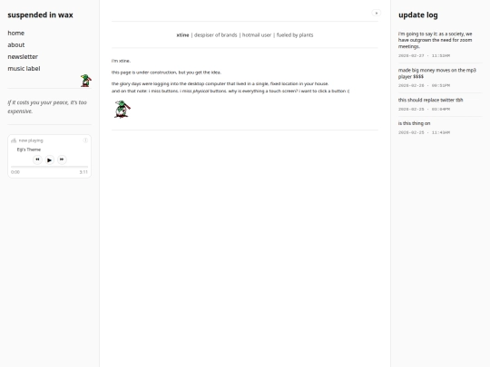Click the 'I'm xtine.' line
The image size is (490, 367).
[121, 61]
